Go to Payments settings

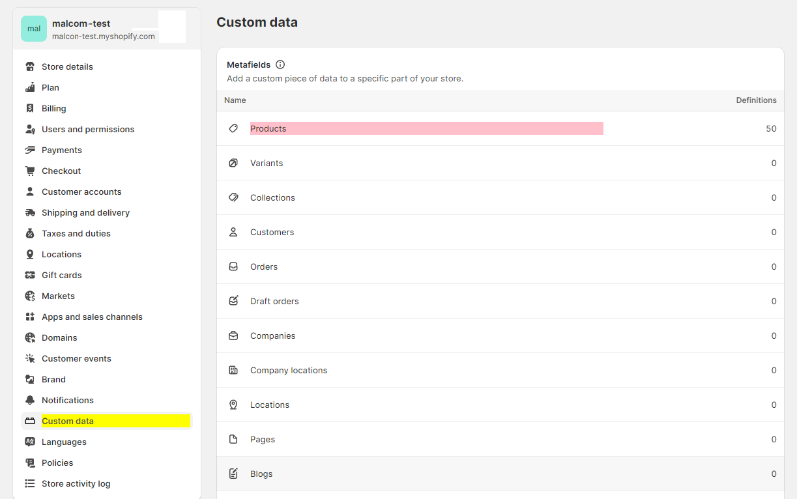(62, 150)
